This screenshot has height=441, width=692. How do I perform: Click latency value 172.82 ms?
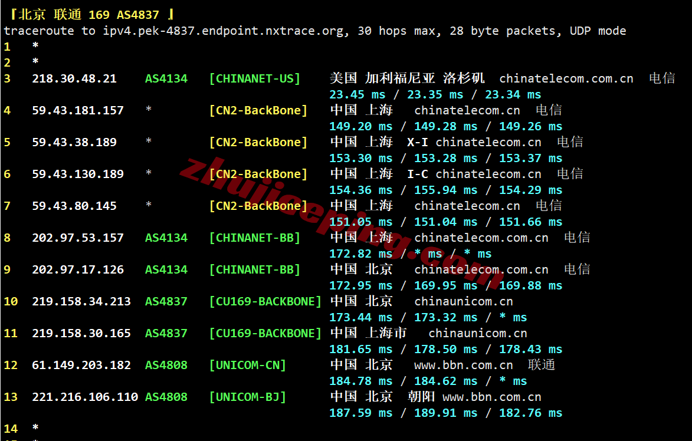(360, 254)
